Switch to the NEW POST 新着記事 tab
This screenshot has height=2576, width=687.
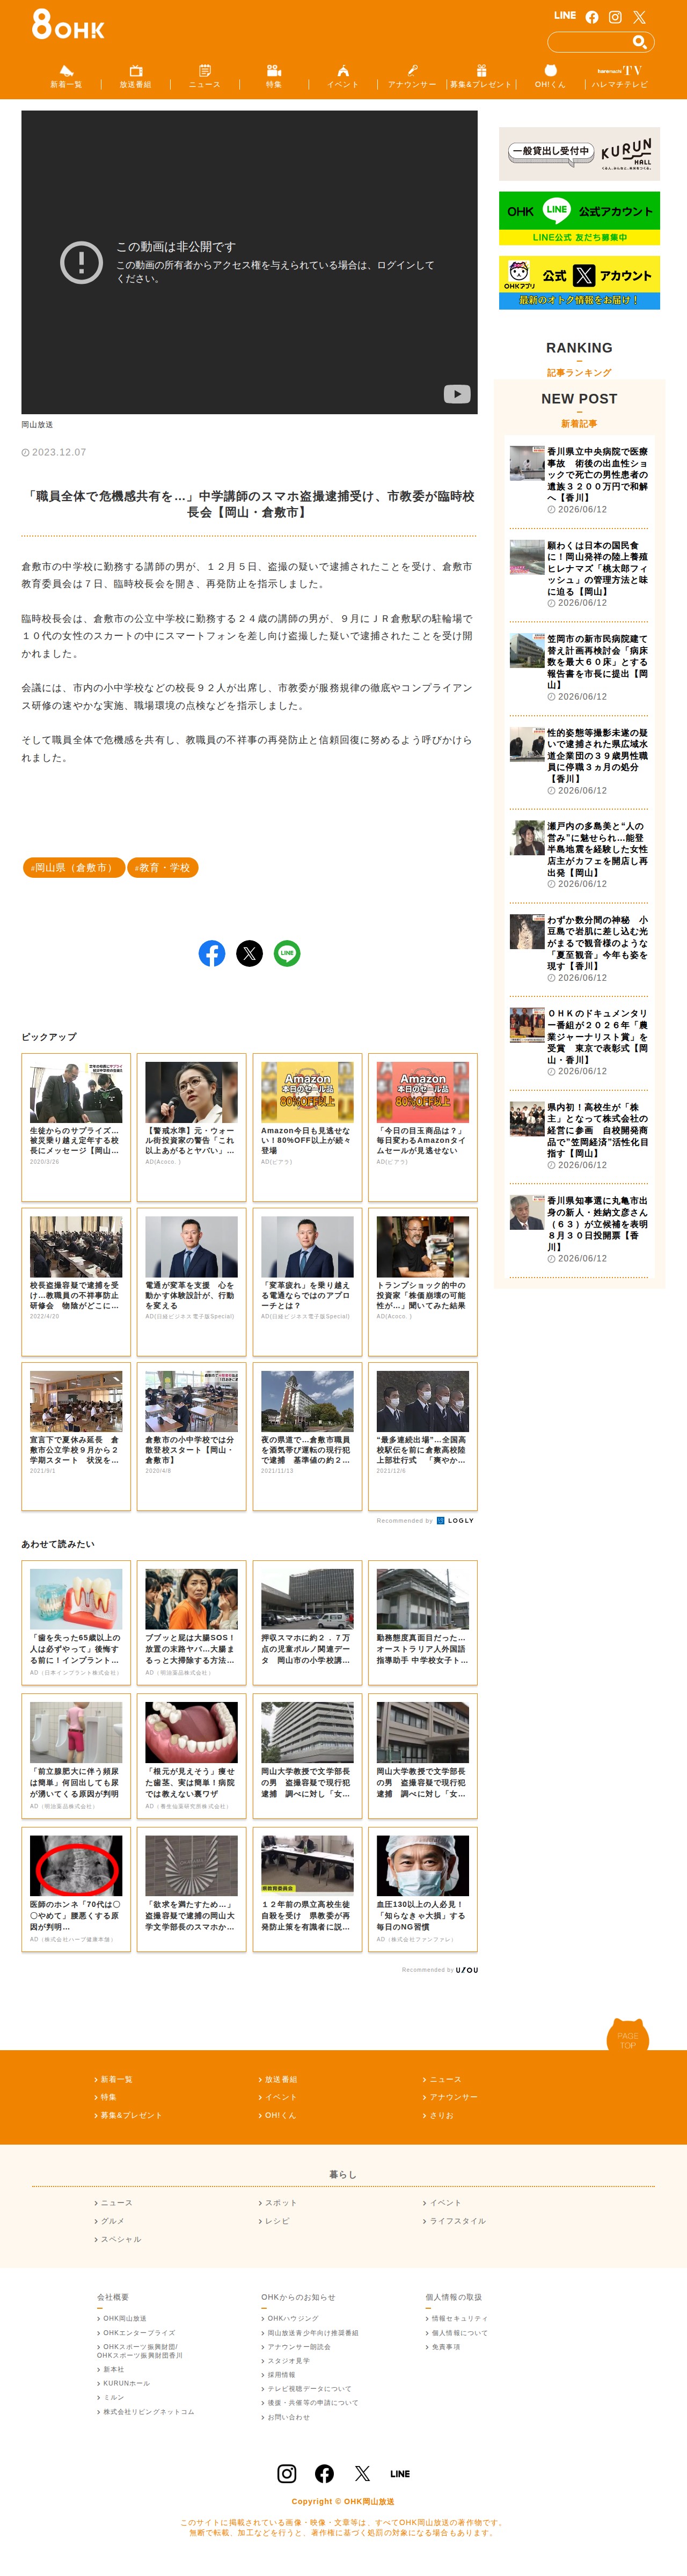point(579,409)
